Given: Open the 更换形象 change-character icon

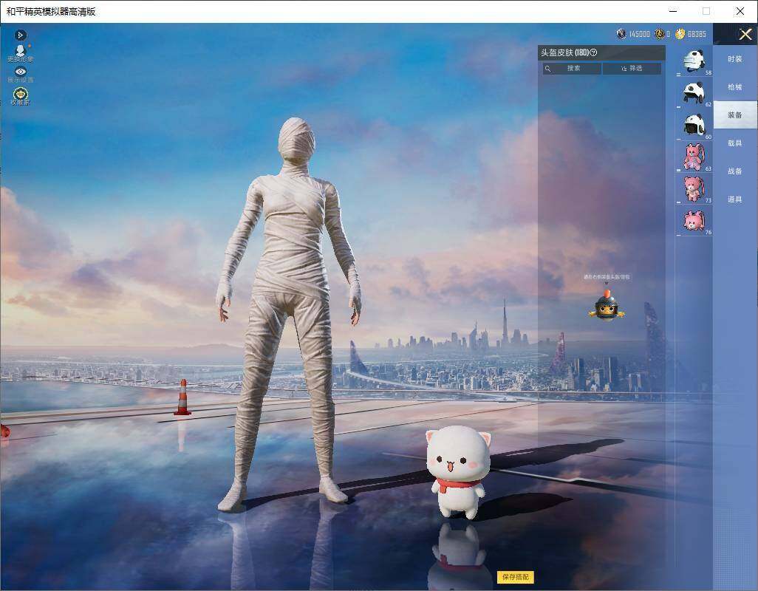Looking at the screenshot, I should pyautogui.click(x=20, y=52).
